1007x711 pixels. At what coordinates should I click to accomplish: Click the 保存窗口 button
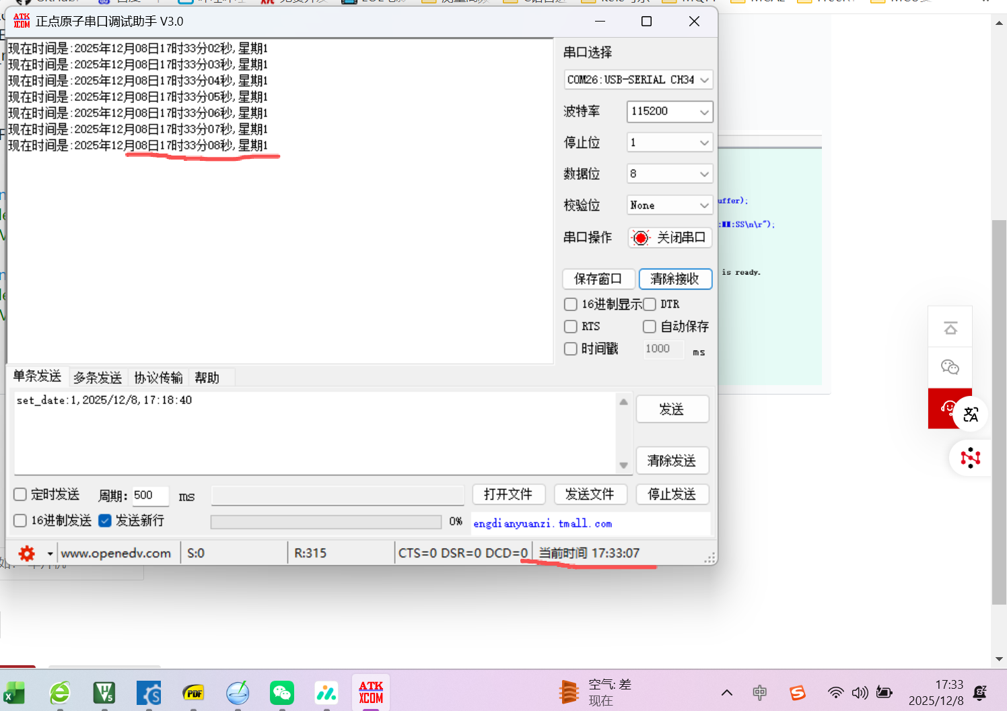(x=598, y=279)
